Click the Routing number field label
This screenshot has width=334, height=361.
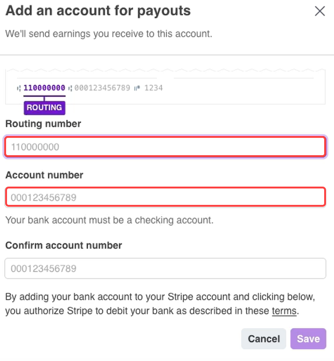[43, 124]
